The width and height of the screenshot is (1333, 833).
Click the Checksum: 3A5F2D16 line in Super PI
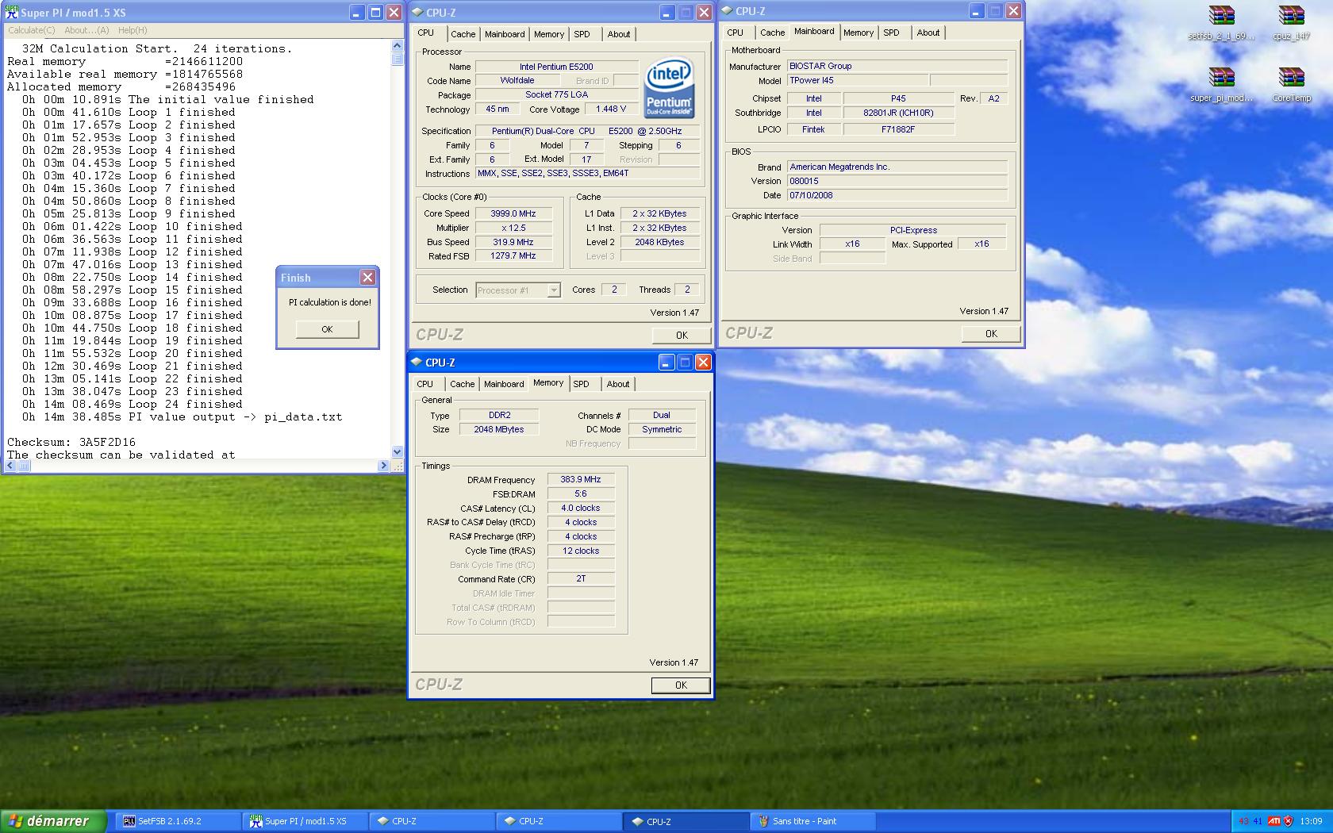tap(71, 442)
